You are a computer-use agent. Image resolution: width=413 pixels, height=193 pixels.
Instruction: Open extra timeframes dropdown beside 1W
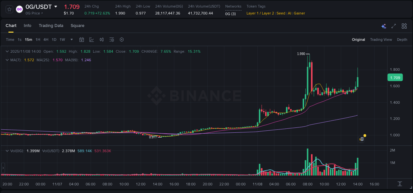(71, 39)
